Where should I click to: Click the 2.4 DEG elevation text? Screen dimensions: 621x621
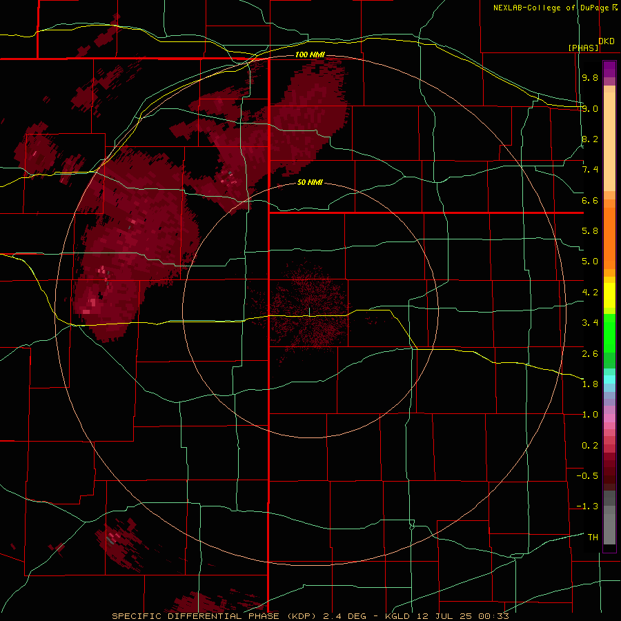pos(343,616)
